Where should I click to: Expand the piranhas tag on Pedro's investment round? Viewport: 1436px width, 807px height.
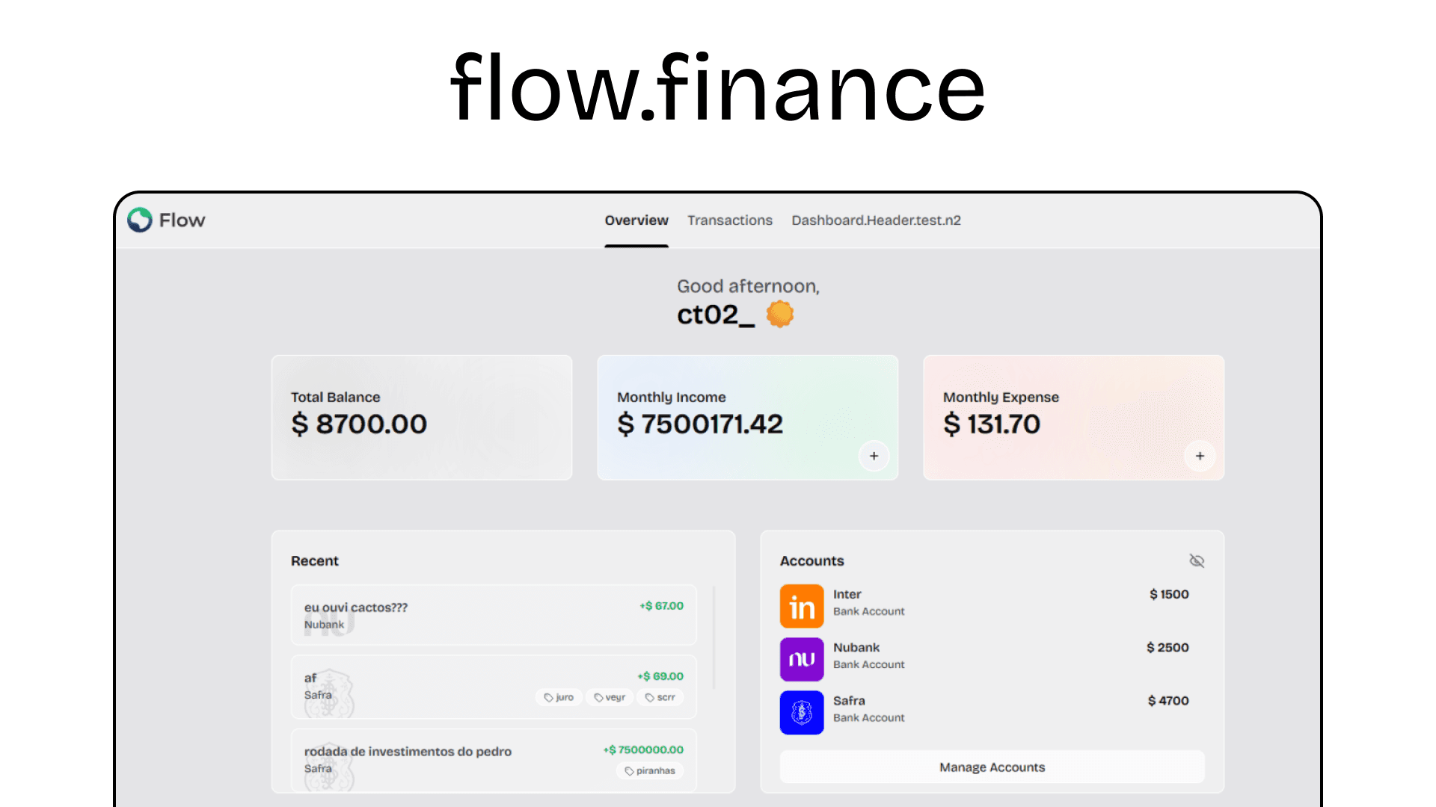point(650,770)
